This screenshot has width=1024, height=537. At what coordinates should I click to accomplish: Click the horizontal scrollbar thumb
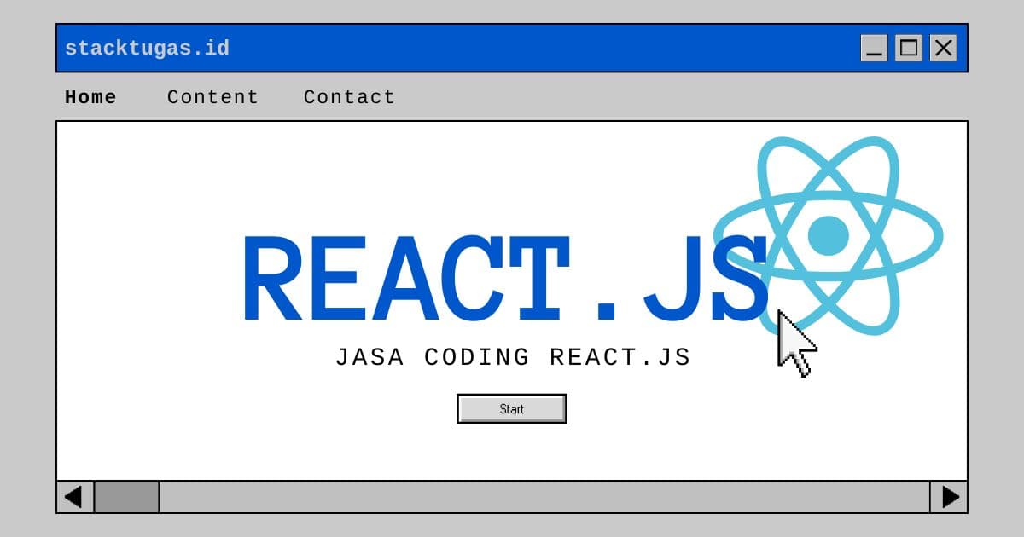tap(126, 497)
